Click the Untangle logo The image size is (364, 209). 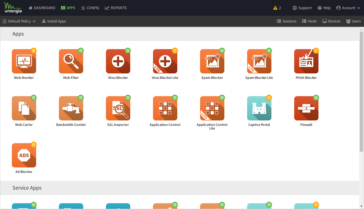[x=13, y=8]
